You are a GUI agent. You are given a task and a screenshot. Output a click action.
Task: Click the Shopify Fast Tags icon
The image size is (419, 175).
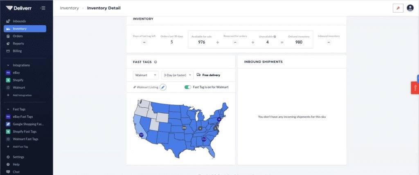(x=8, y=132)
